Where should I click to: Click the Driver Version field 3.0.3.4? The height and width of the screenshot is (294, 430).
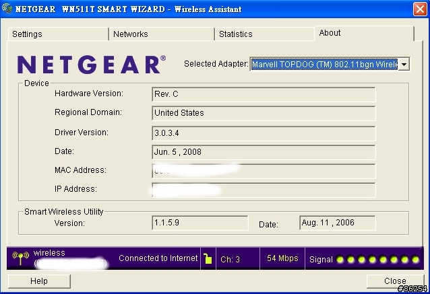264,133
